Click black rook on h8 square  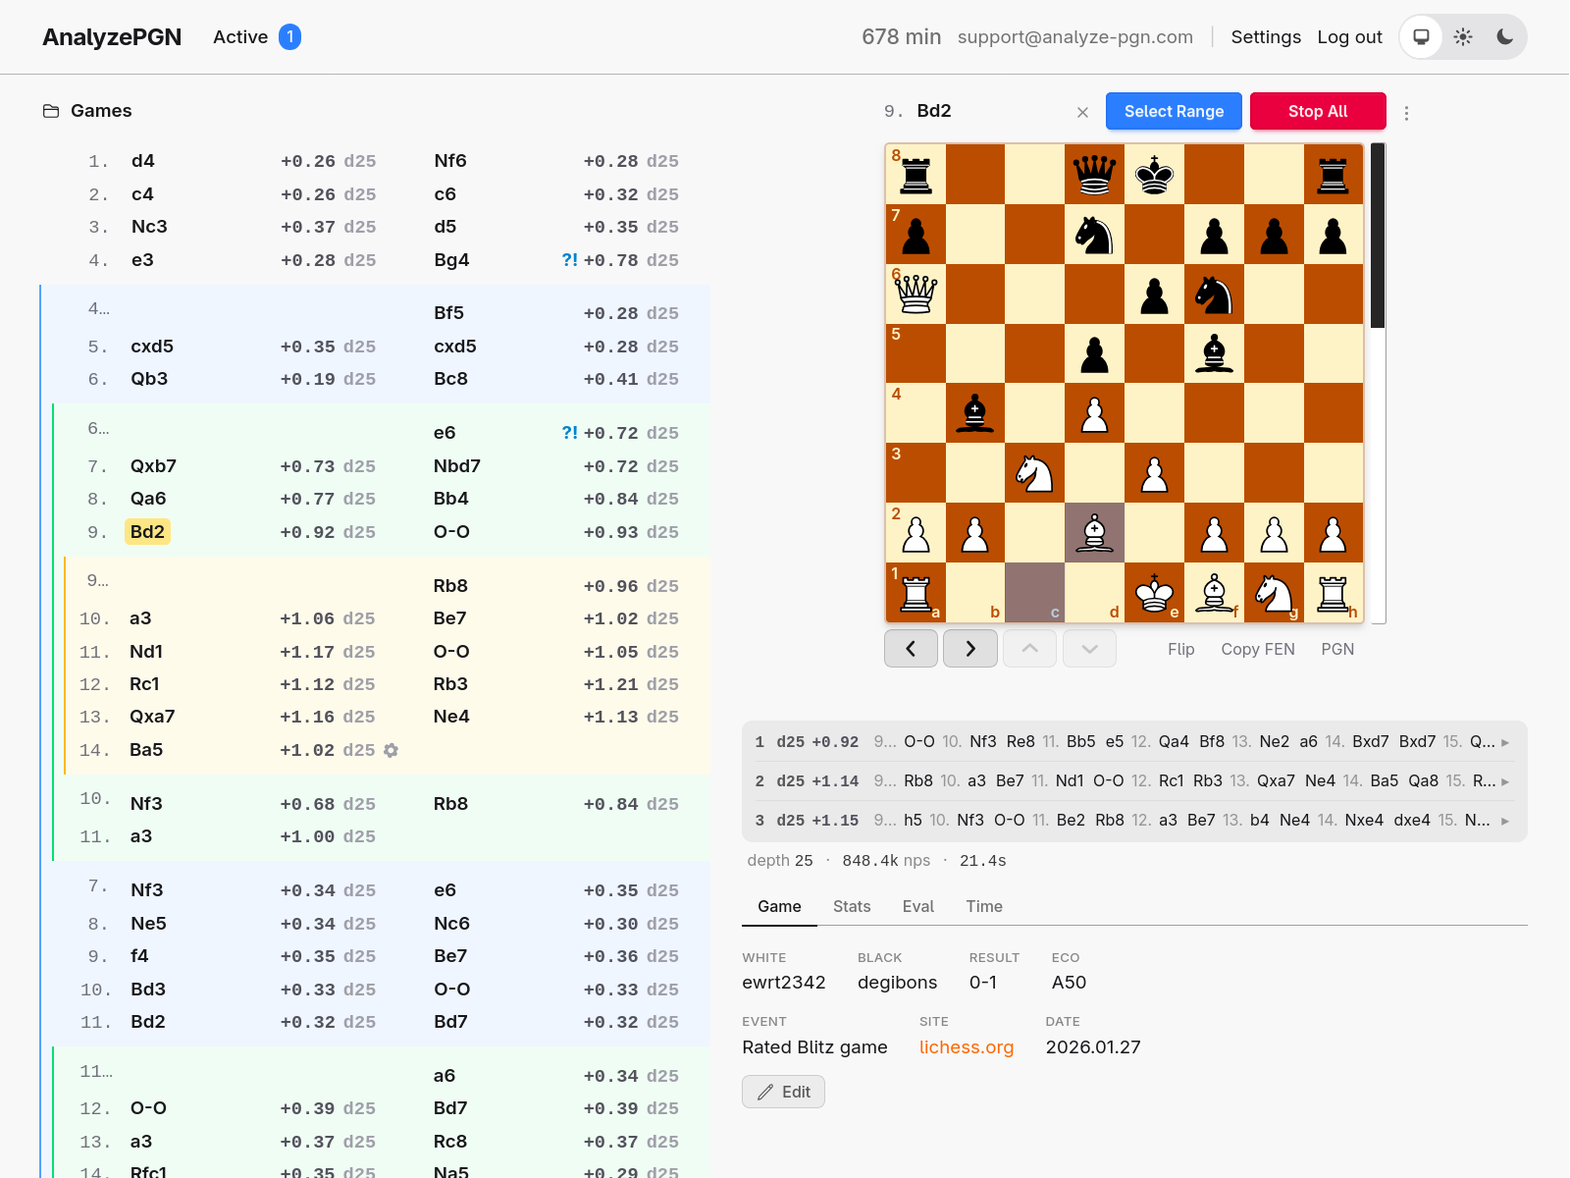[1334, 174]
